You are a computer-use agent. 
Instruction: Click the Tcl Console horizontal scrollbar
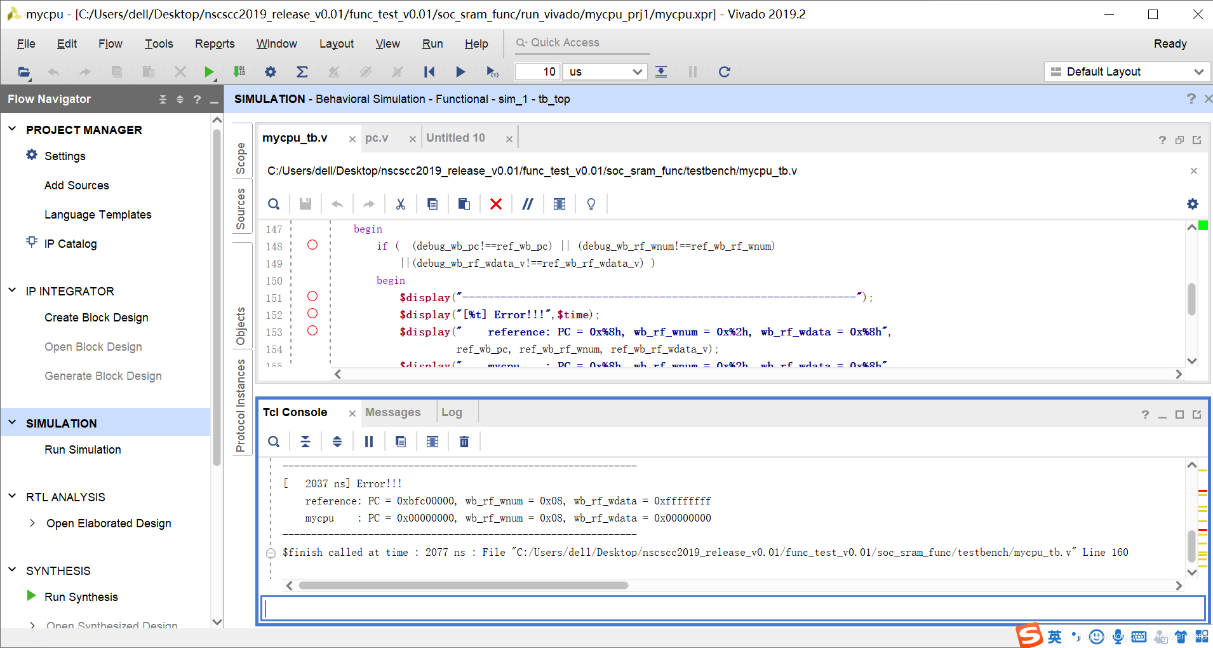tap(463, 586)
